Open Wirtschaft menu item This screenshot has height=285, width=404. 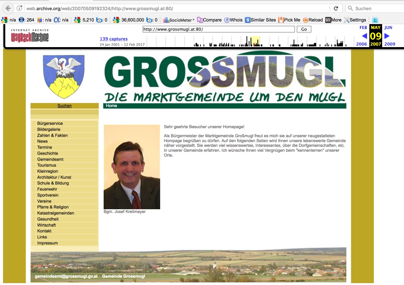tap(46, 225)
